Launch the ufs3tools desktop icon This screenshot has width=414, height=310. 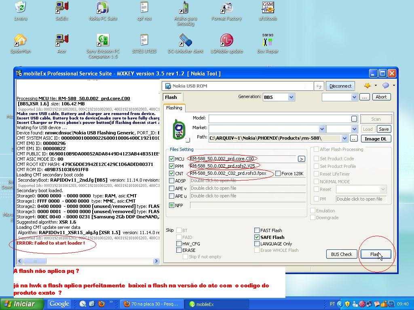[x=268, y=10]
